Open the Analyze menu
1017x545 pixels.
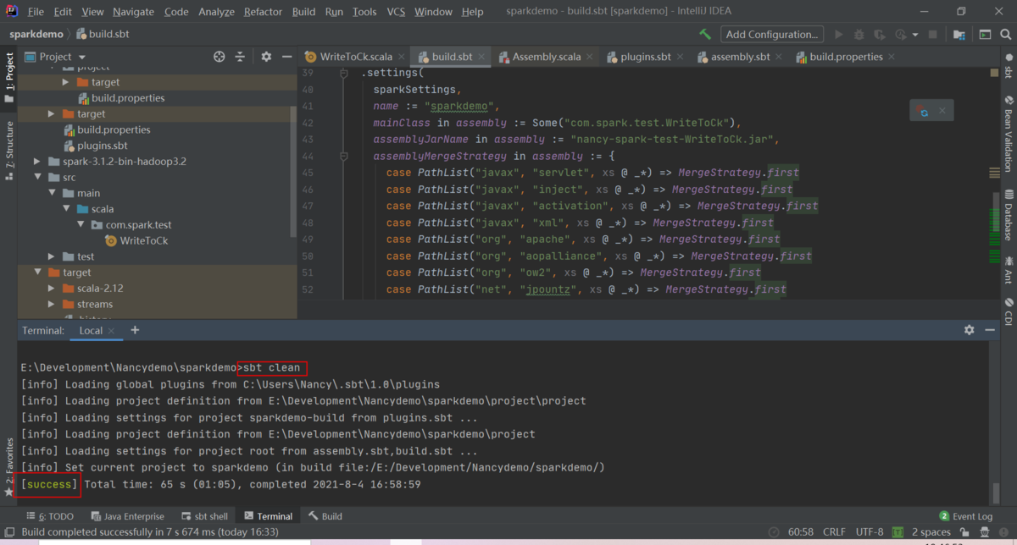[x=216, y=12]
